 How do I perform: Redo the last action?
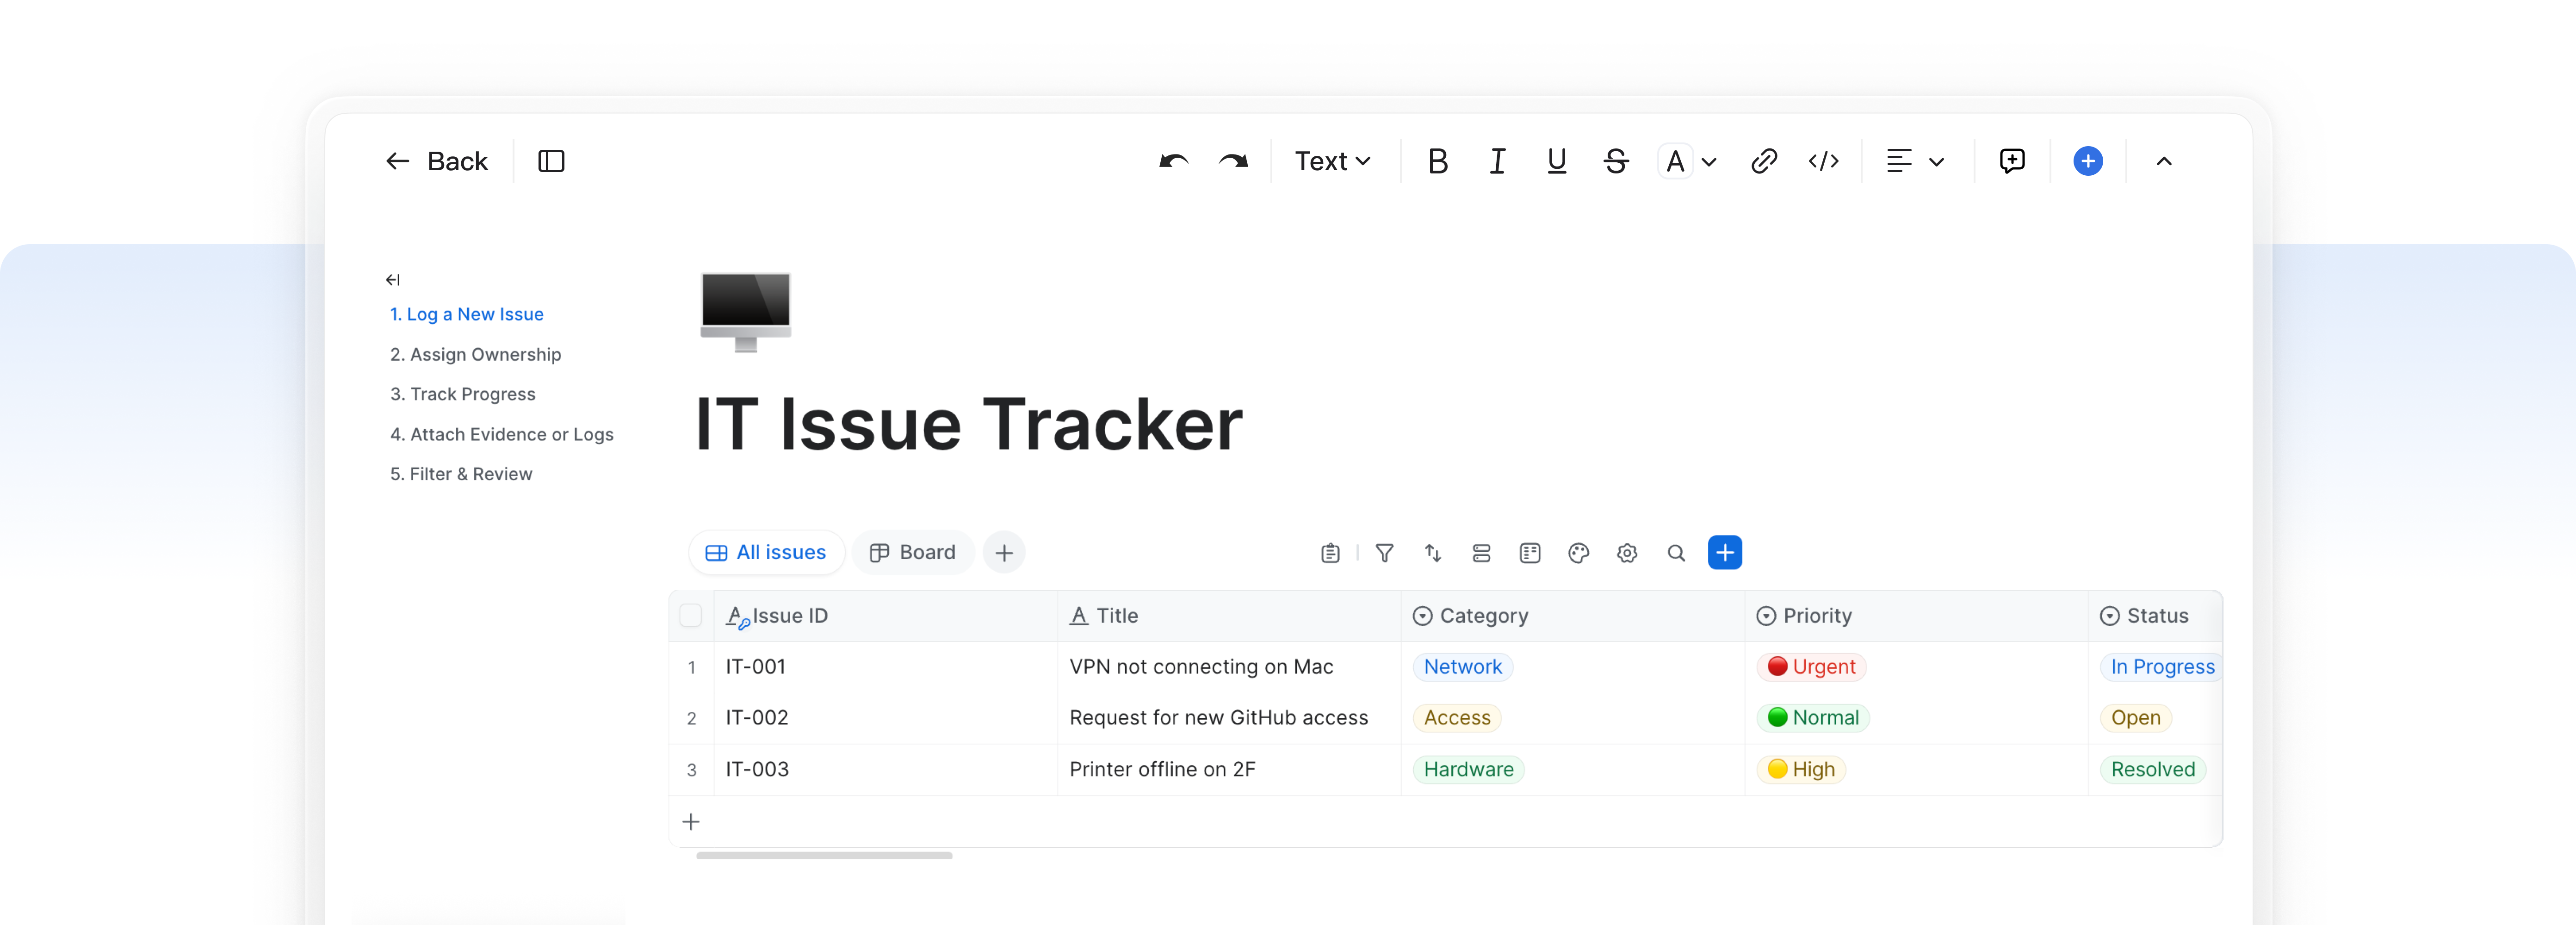tap(1233, 161)
